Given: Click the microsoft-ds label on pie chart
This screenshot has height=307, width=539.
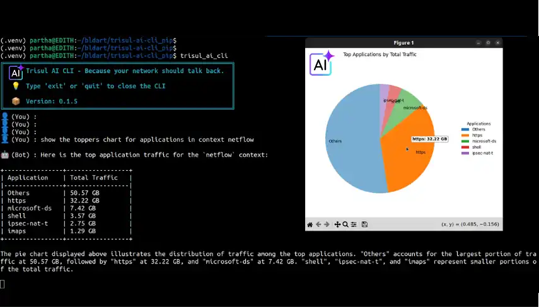Looking at the screenshot, I should [x=415, y=108].
